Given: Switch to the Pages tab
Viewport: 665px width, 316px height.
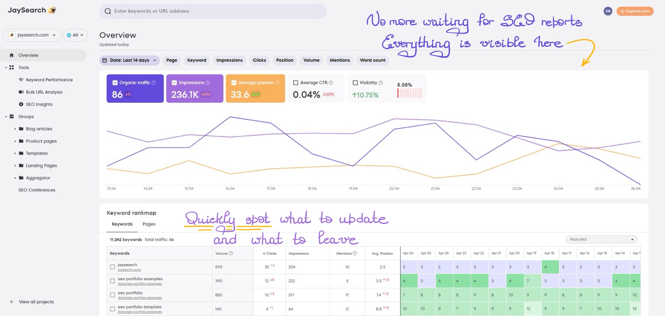Looking at the screenshot, I should click(x=149, y=224).
